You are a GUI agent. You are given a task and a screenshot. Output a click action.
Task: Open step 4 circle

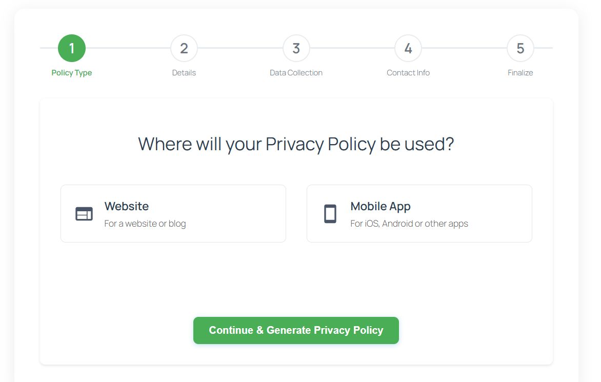point(408,48)
